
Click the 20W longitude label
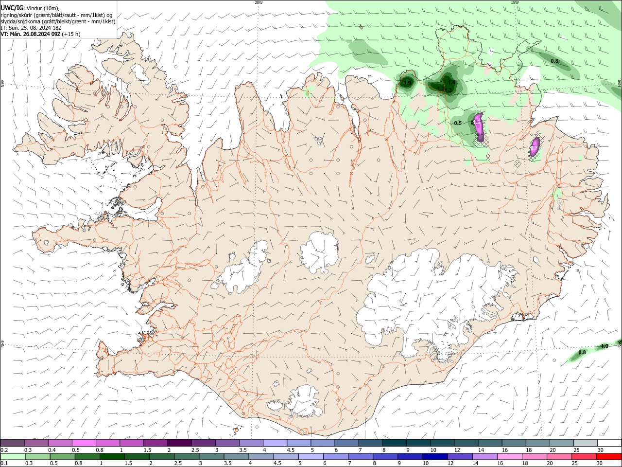click(x=259, y=2)
